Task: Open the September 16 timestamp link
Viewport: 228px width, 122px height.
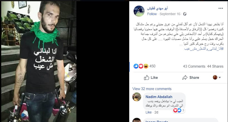Action: (x=170, y=14)
